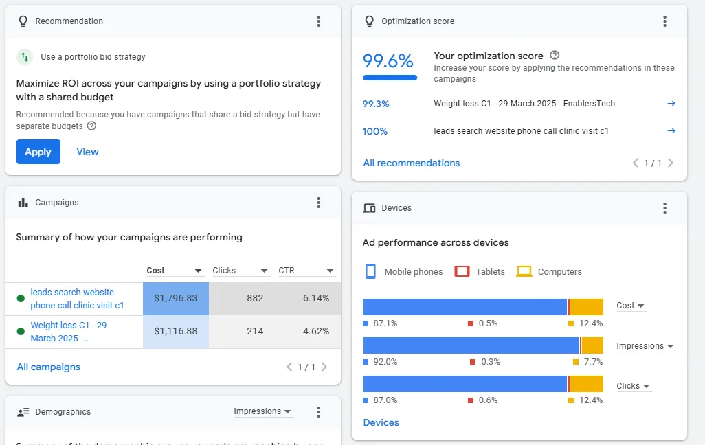Click the help icon after separate budgets
The width and height of the screenshot is (705, 445).
pyautogui.click(x=91, y=126)
